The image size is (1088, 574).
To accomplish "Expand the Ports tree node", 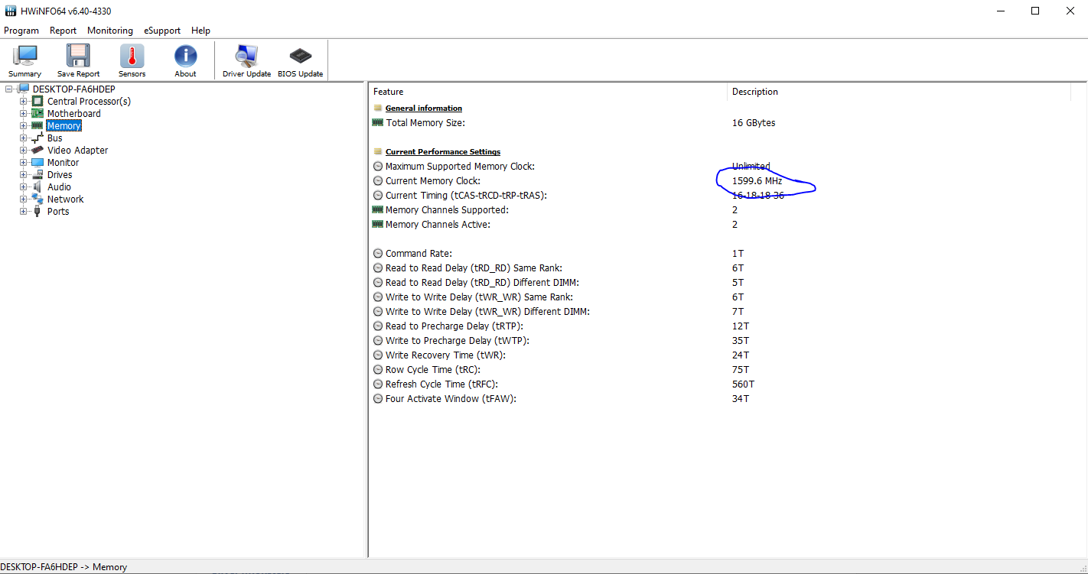I will click(24, 211).
